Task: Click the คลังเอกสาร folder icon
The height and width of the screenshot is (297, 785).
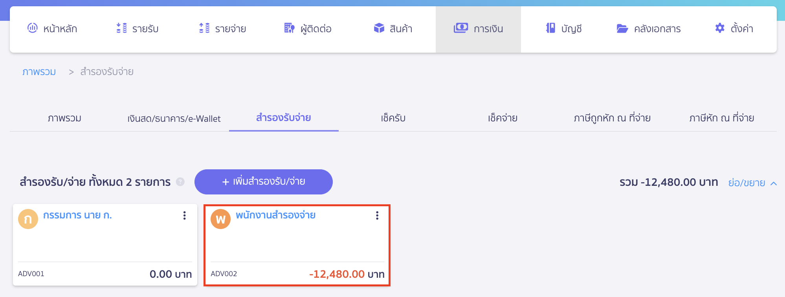Action: click(x=622, y=28)
